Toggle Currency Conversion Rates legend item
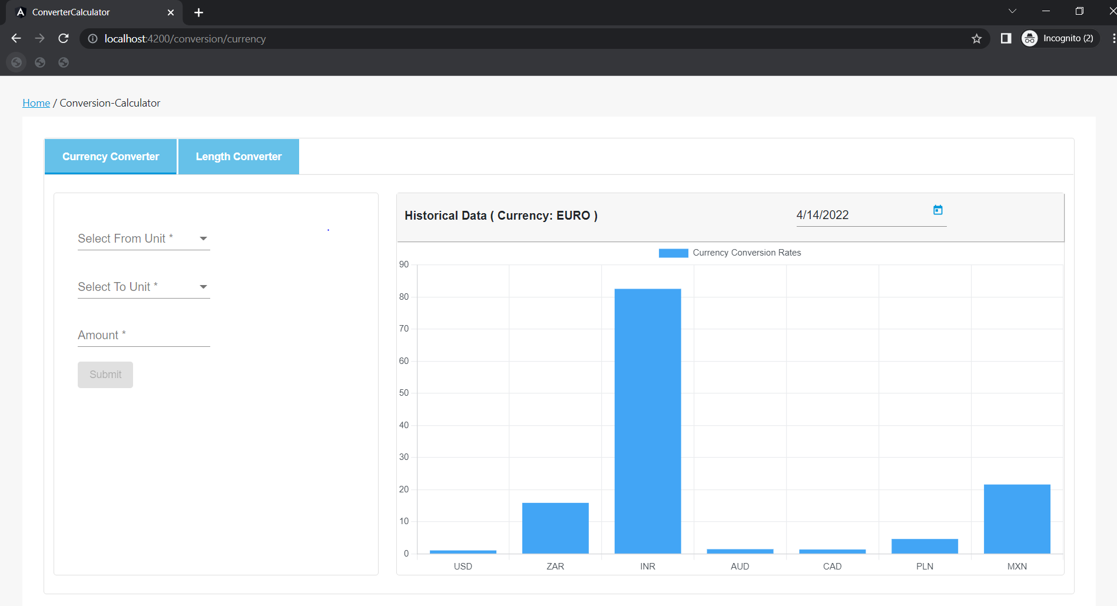Image resolution: width=1117 pixels, height=606 pixels. [730, 253]
